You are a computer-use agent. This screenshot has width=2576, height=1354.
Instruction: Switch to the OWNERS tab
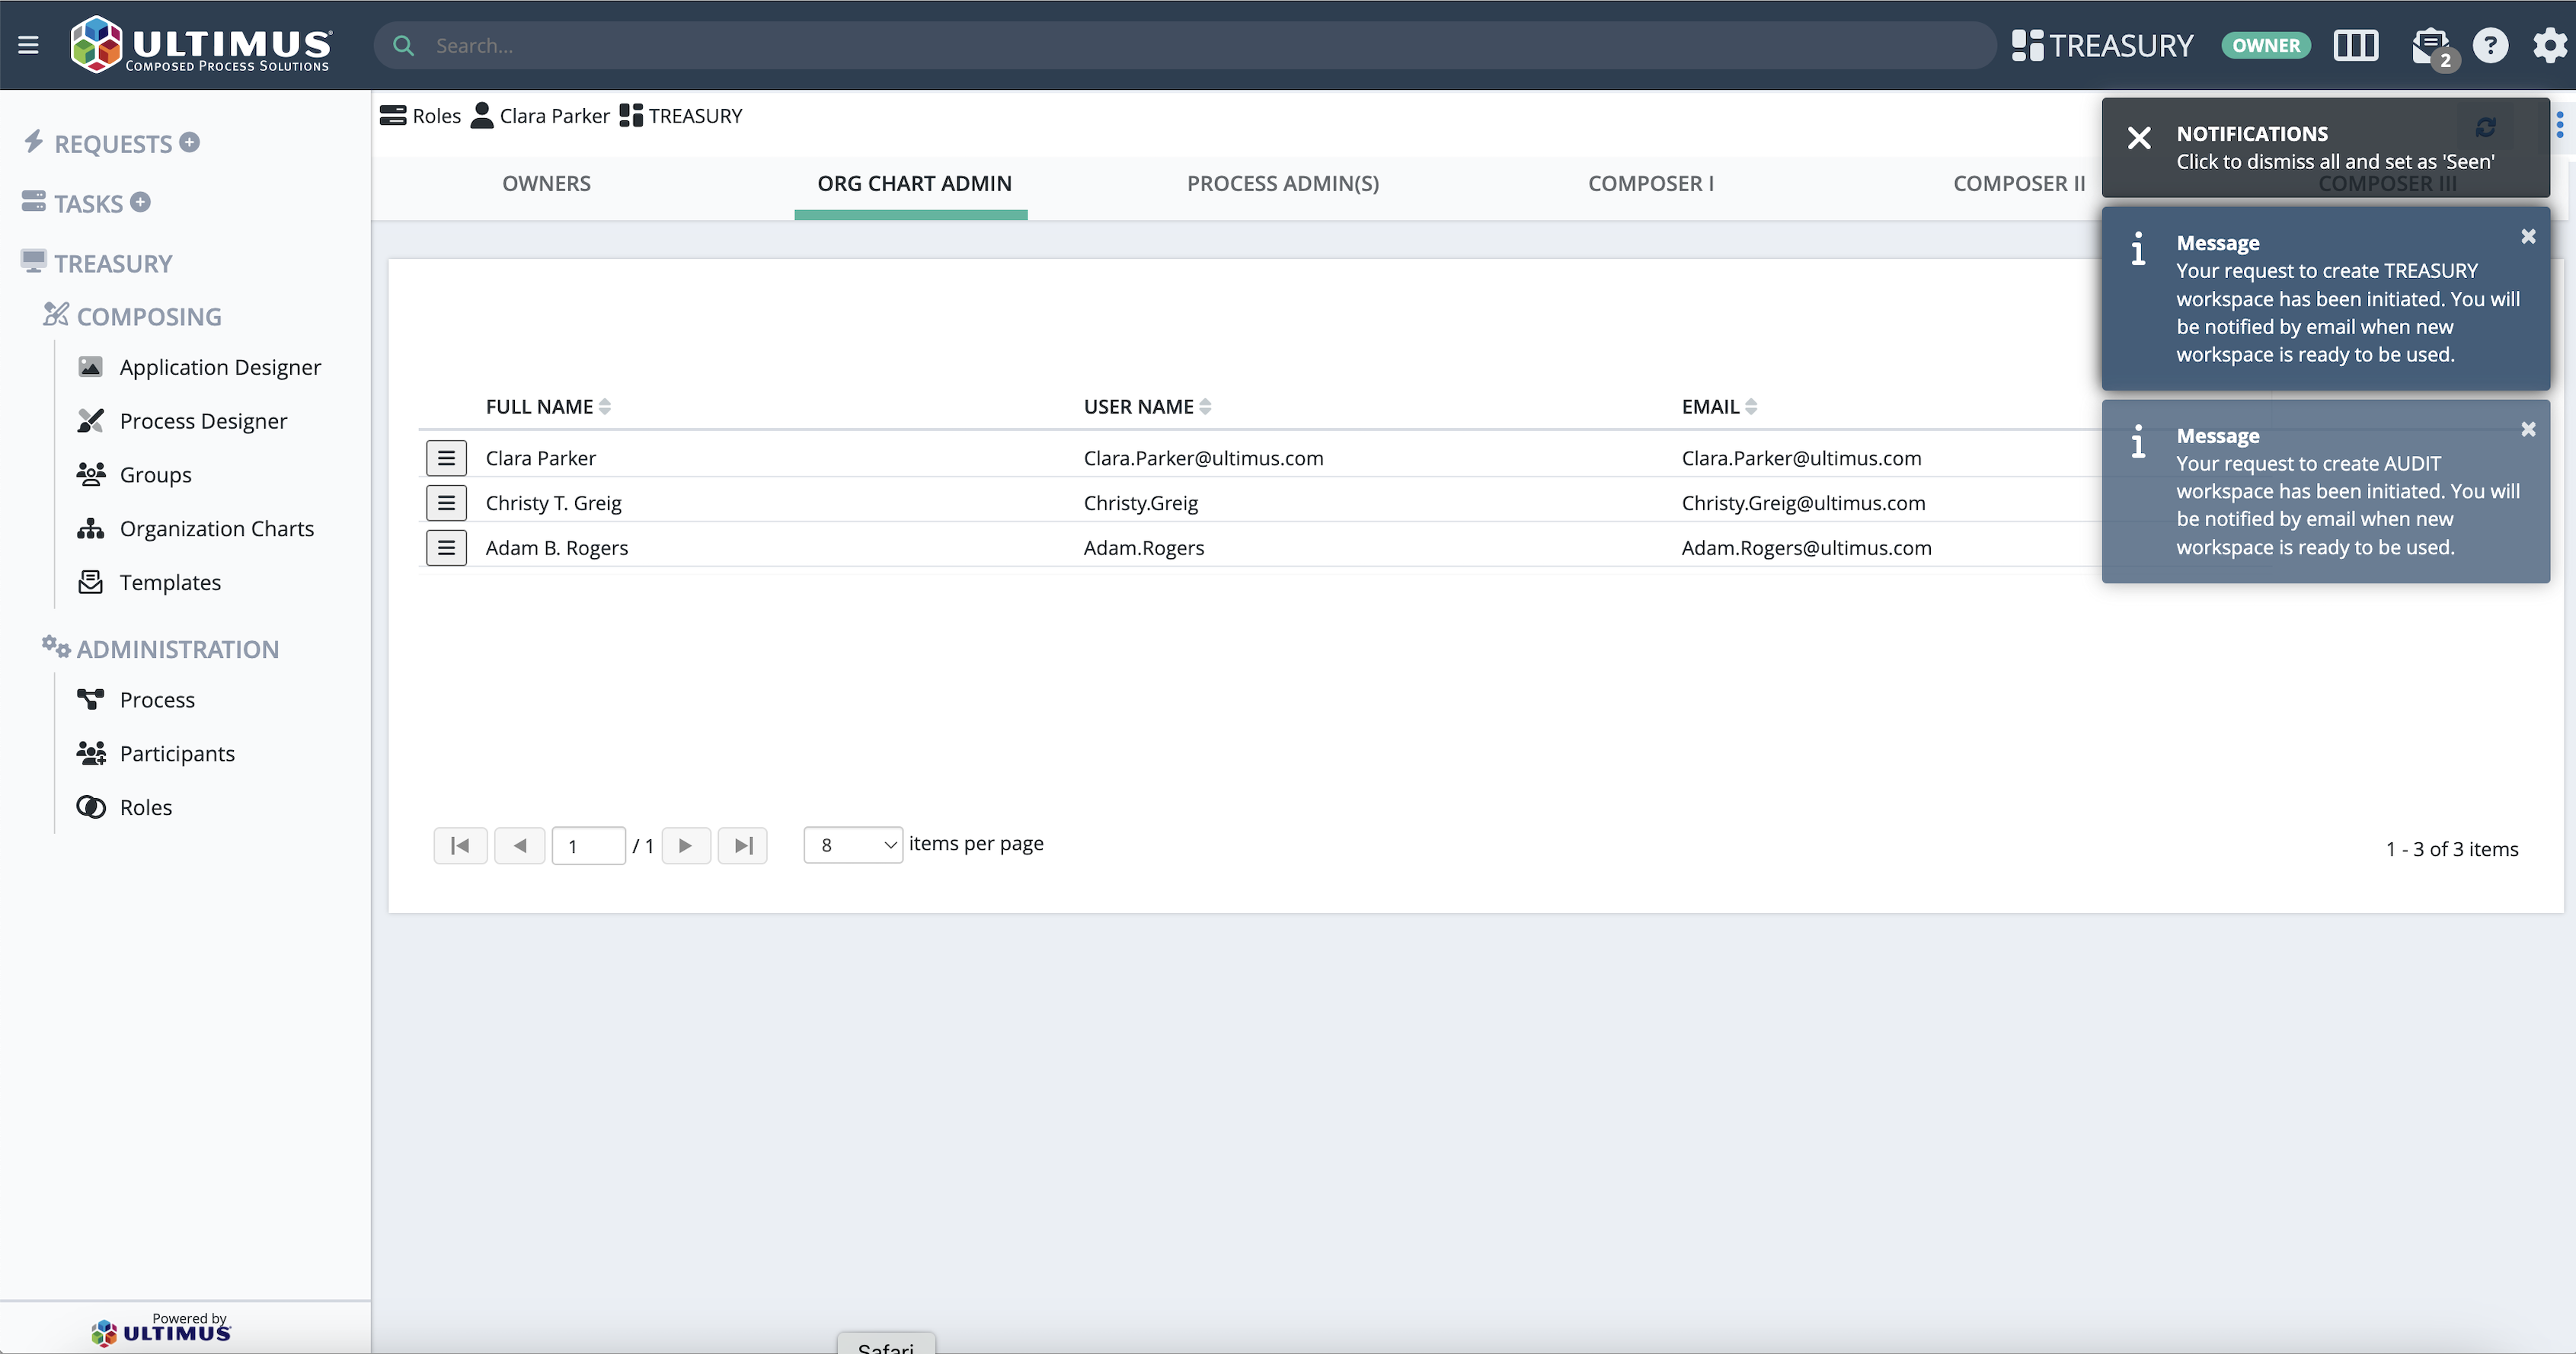click(546, 183)
